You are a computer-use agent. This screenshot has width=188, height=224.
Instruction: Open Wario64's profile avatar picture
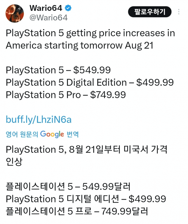coord(15,14)
